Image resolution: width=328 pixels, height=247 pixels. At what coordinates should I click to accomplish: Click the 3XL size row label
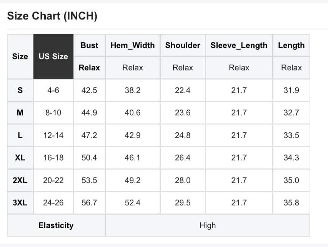(20, 203)
